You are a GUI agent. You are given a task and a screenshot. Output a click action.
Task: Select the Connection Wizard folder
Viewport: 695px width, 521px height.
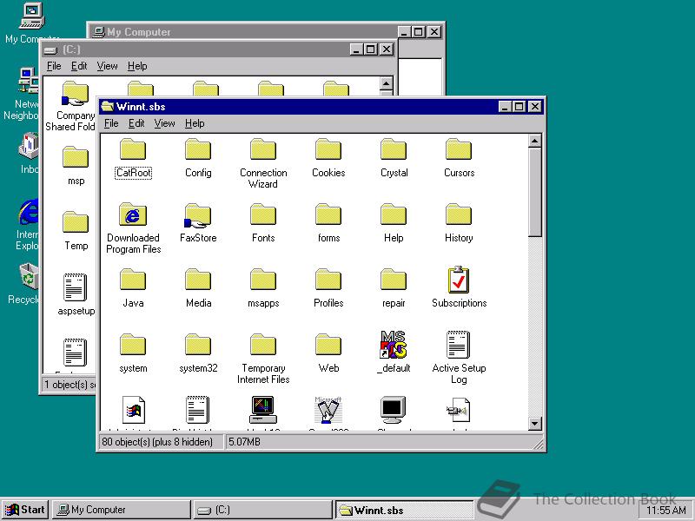point(263,164)
